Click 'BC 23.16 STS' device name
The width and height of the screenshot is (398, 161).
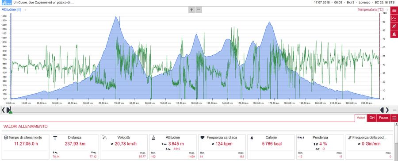pos(385,2)
